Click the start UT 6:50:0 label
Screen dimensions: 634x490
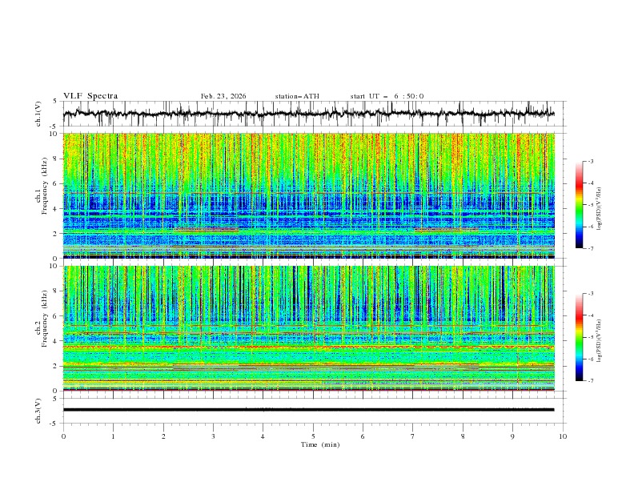tap(387, 96)
